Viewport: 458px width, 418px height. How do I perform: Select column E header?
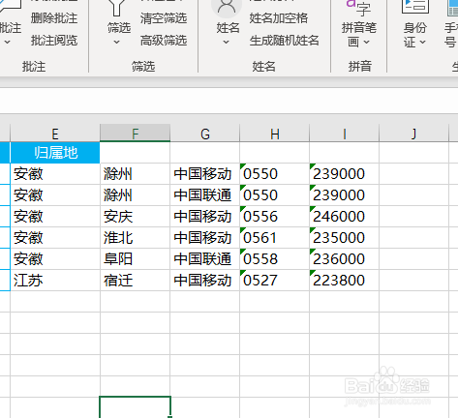(55, 134)
